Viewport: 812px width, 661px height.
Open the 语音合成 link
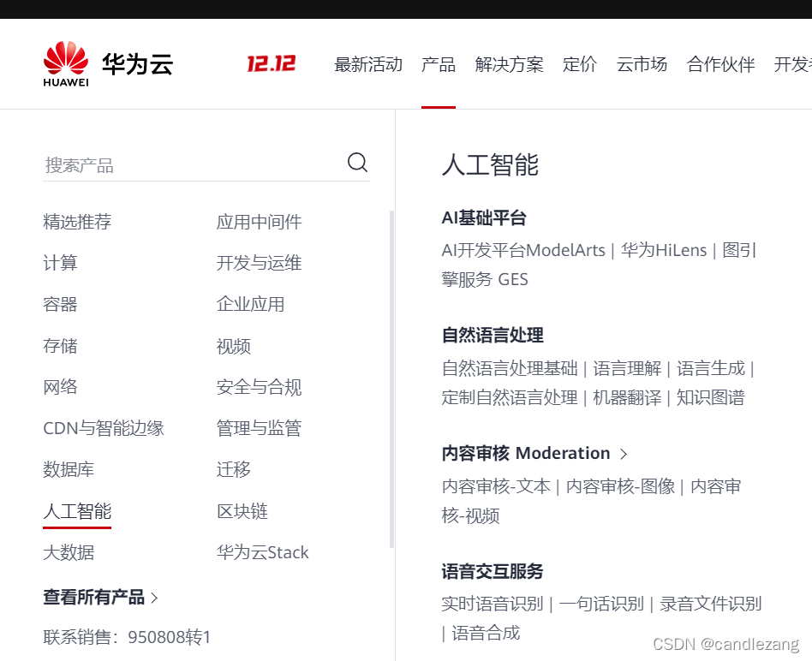click(x=486, y=633)
